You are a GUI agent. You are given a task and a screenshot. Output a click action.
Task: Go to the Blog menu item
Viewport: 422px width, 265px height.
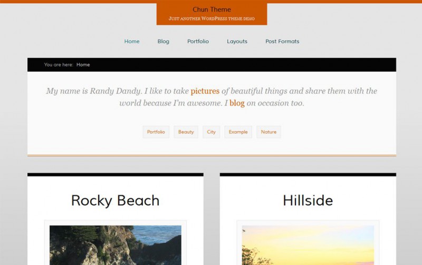pos(164,42)
